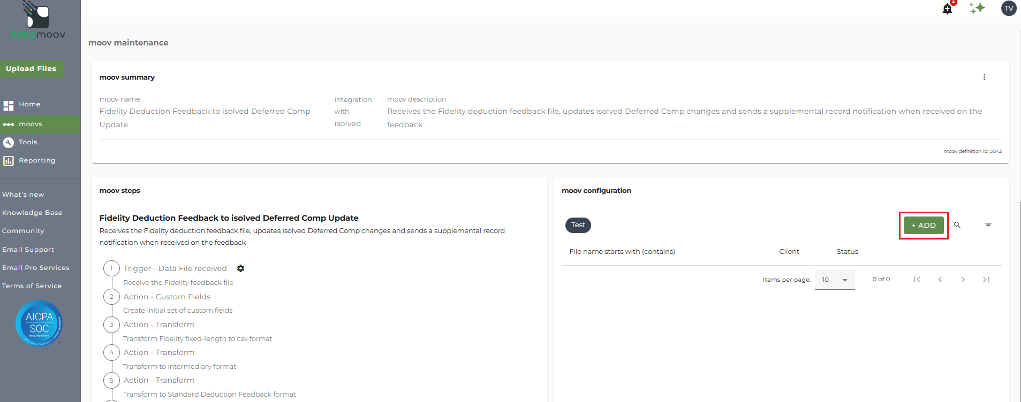Click moov definition id 5042 text
Image resolution: width=1021 pixels, height=402 pixels.
[x=972, y=151]
